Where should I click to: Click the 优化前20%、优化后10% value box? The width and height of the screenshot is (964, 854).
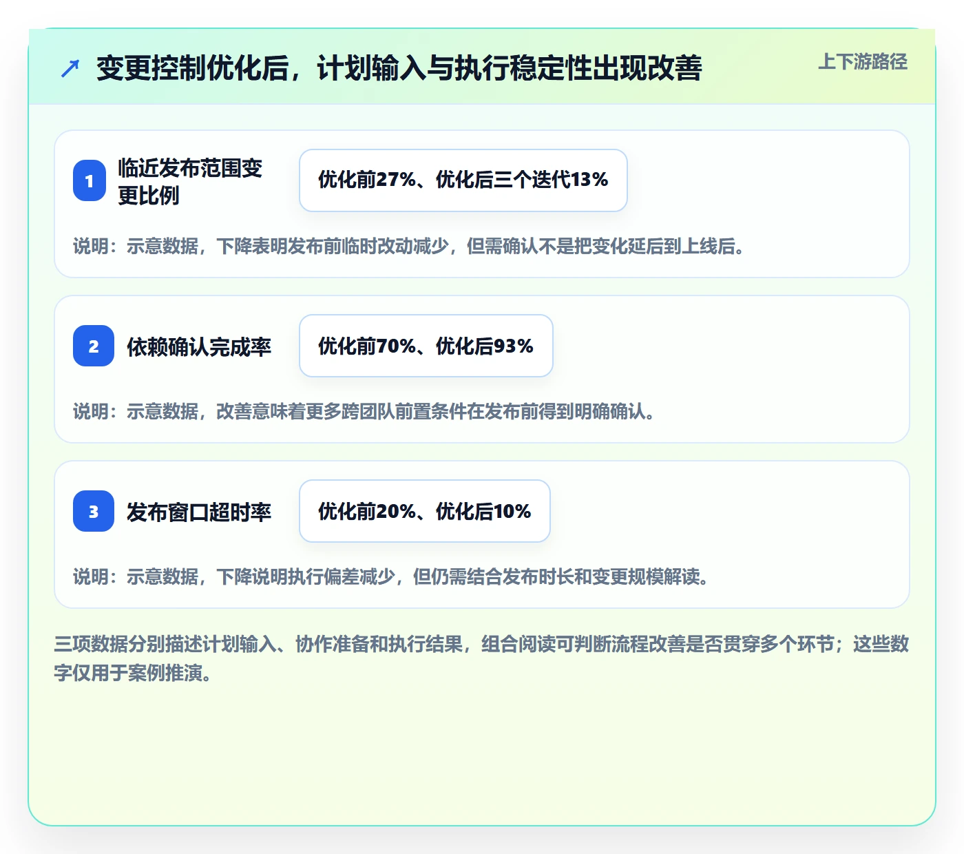pyautogui.click(x=425, y=511)
